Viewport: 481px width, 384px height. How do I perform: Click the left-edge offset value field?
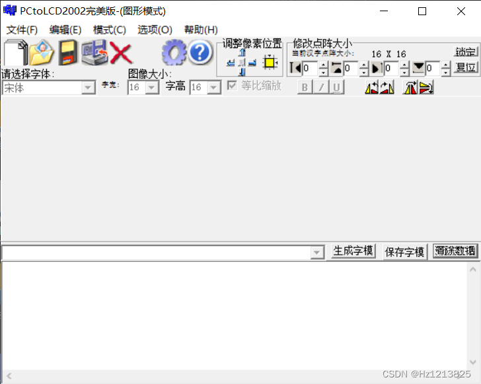(x=311, y=68)
